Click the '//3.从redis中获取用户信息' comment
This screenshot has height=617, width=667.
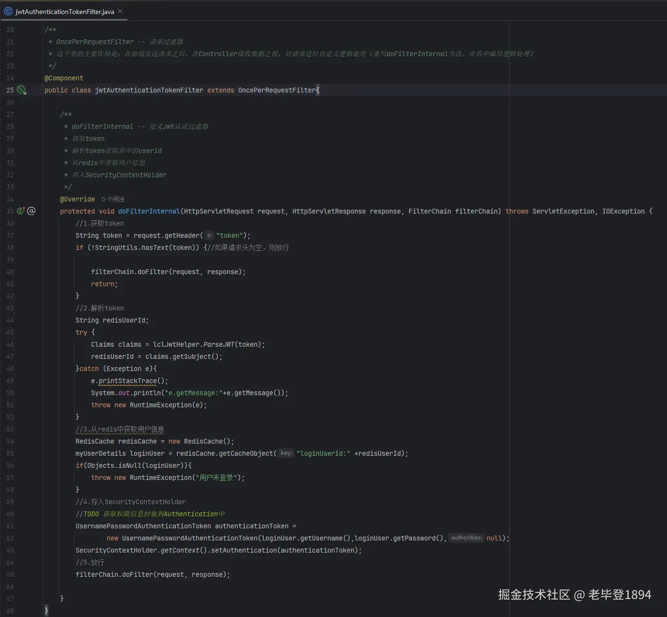(x=120, y=429)
